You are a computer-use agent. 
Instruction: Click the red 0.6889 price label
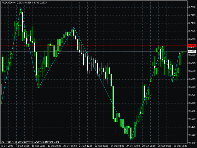coord(192,45)
